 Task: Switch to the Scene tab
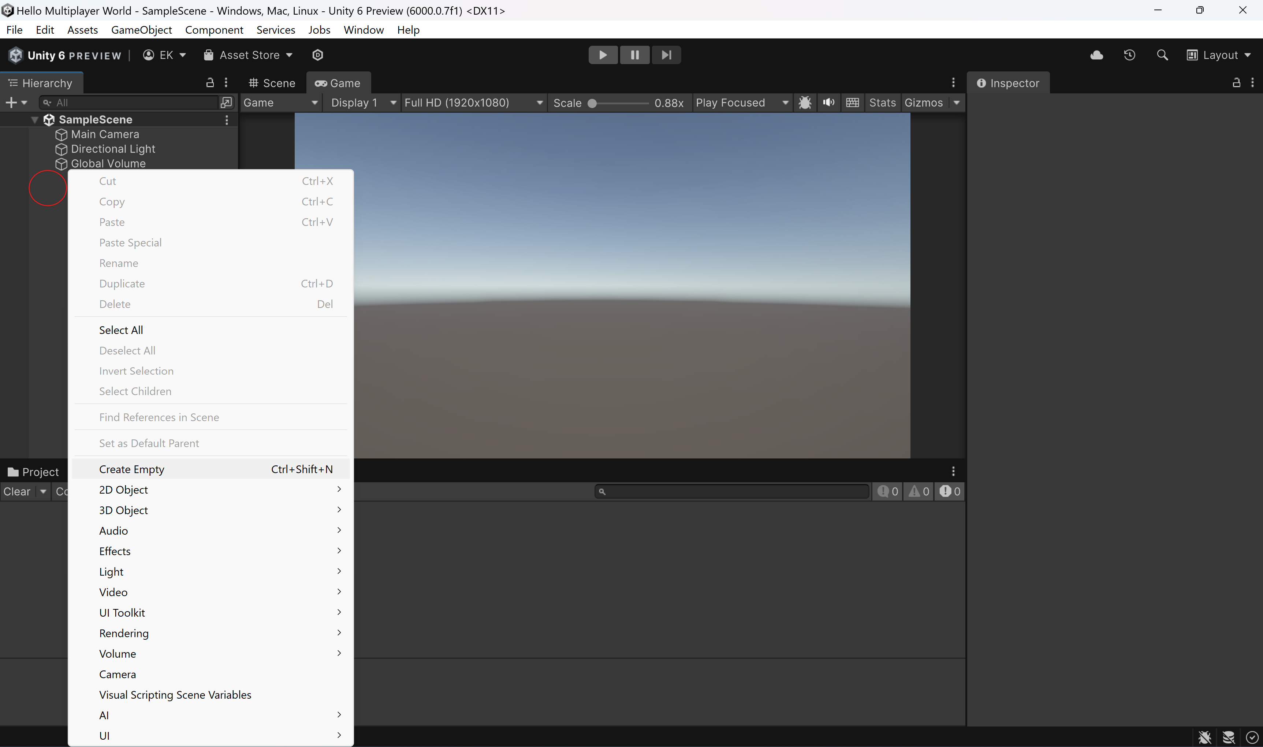click(x=273, y=83)
